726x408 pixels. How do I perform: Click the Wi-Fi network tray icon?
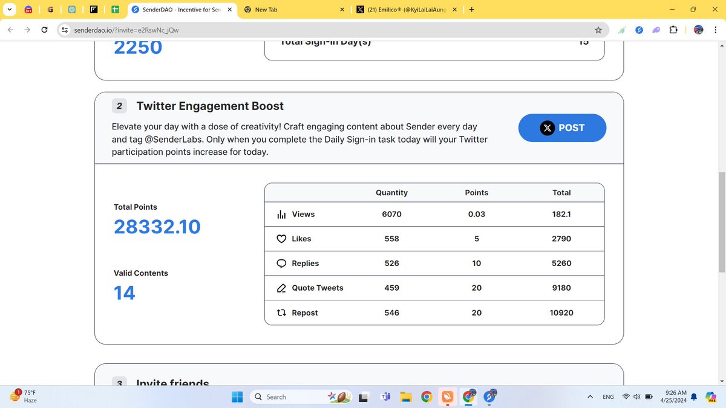tap(627, 397)
